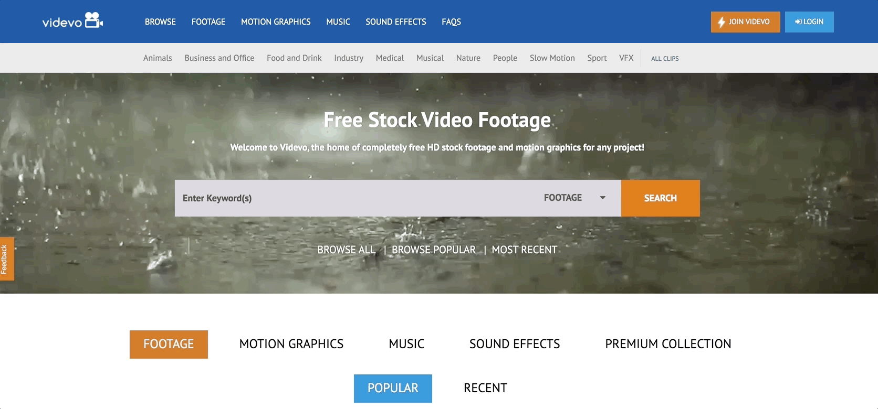Browse the Musical category

click(x=430, y=58)
